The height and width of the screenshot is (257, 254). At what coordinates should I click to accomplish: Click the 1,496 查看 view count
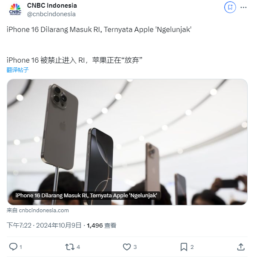point(101,225)
